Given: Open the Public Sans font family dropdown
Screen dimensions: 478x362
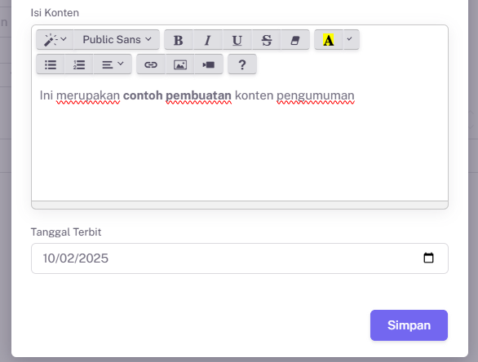Looking at the screenshot, I should 117,40.
